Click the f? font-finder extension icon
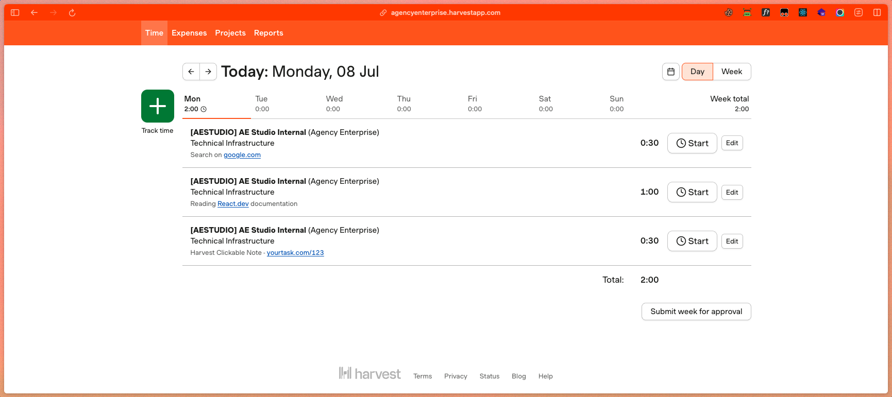 766,13
